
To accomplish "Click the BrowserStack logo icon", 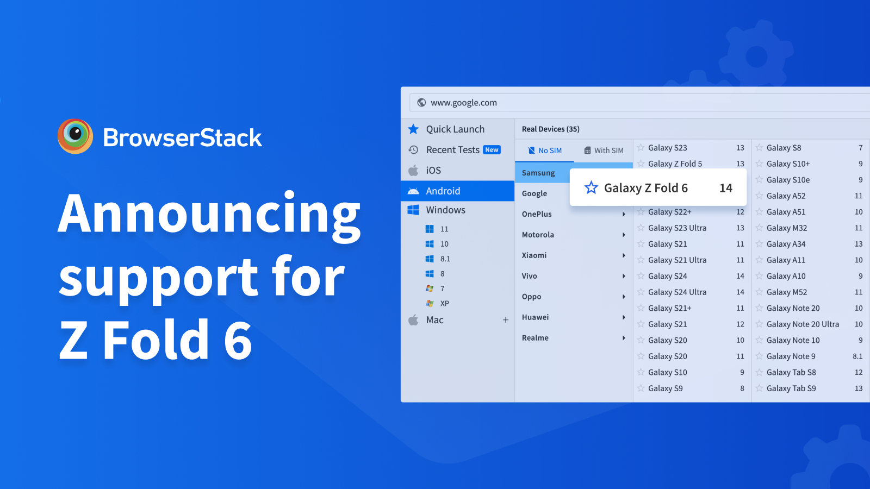I will 75,136.
